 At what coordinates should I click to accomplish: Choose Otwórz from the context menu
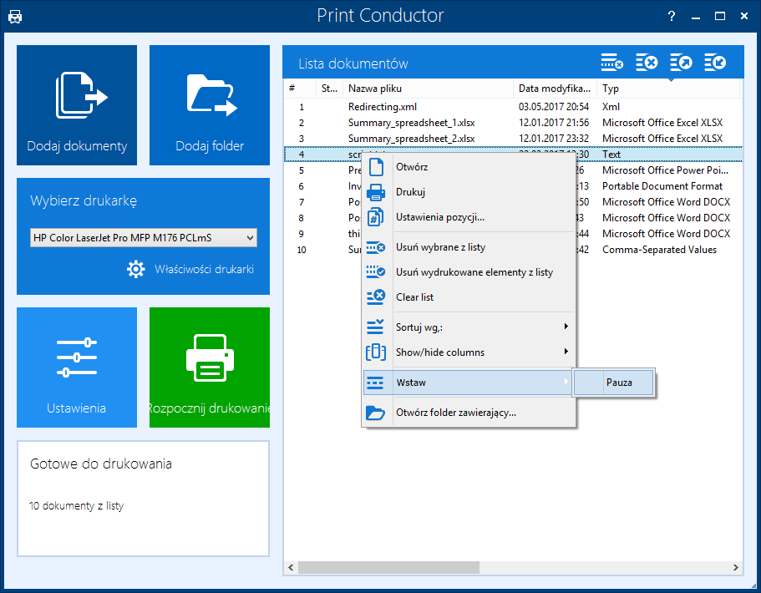pos(469,167)
